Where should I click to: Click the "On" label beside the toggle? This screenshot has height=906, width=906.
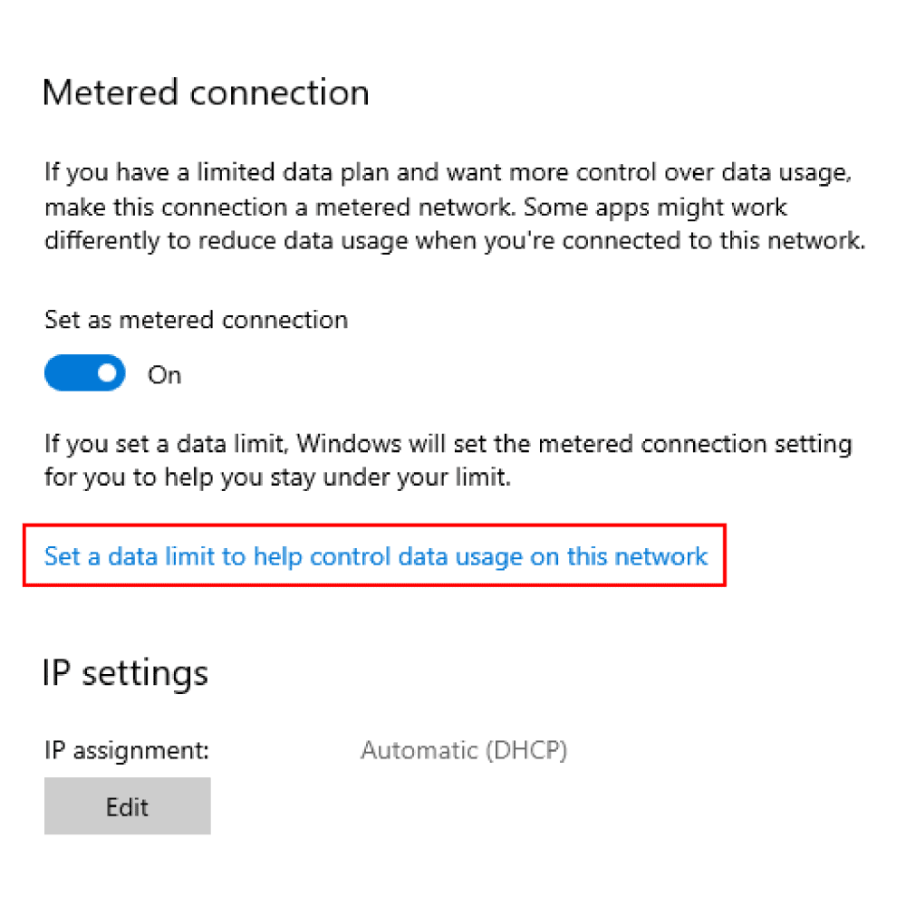pos(165,376)
